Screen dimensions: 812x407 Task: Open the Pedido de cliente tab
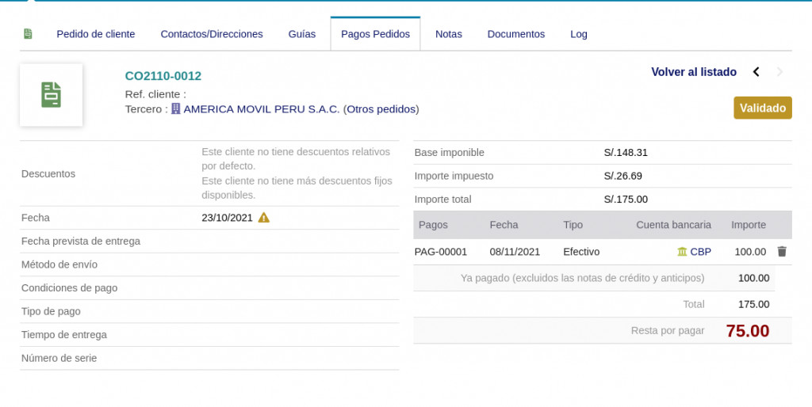tap(96, 34)
